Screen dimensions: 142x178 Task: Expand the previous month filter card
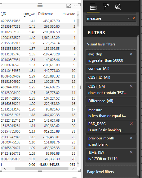pos(111,141)
